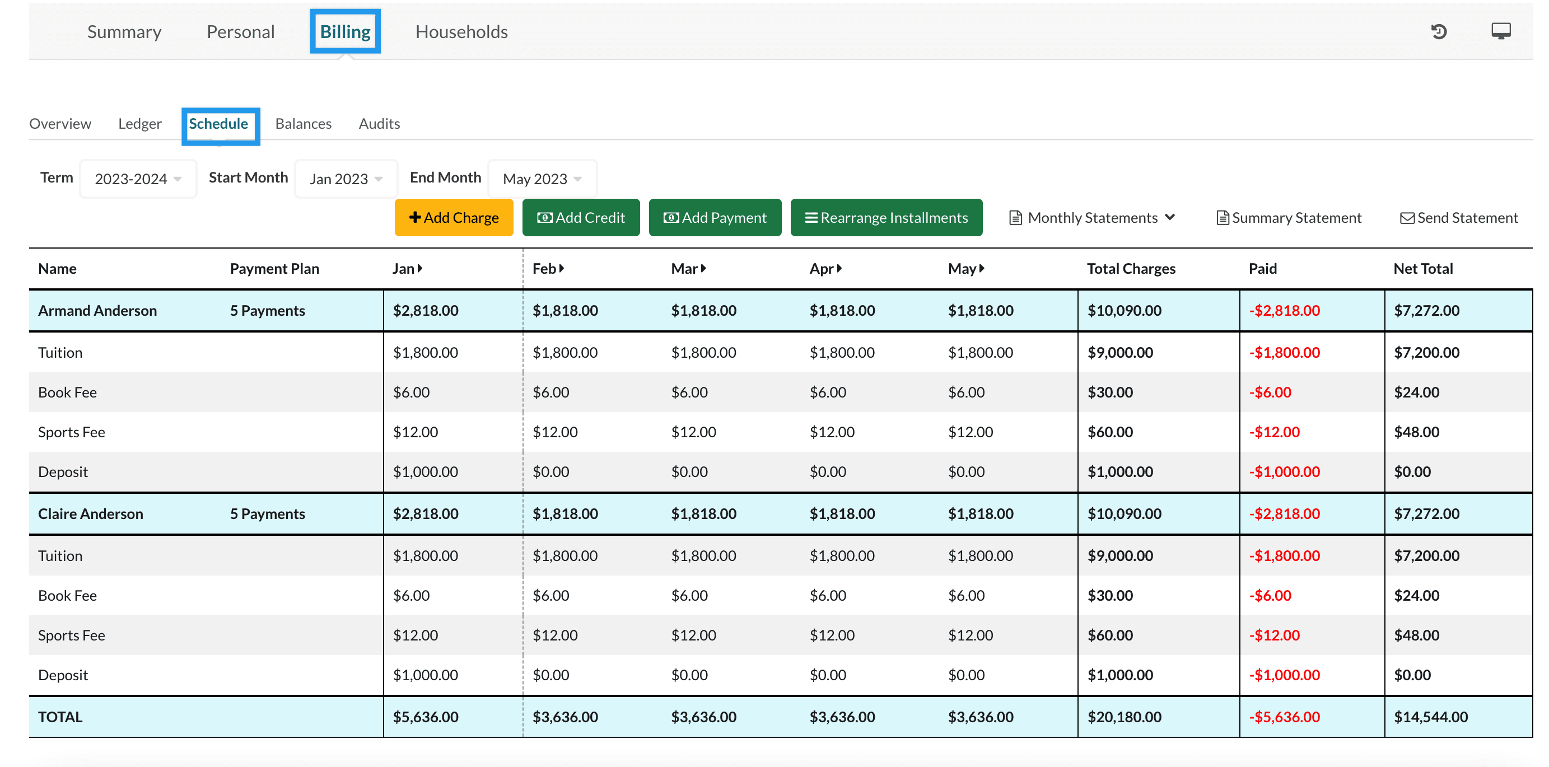Screen dimensions: 1549x767
Task: Expand the Mar column arrow
Action: coord(703,269)
